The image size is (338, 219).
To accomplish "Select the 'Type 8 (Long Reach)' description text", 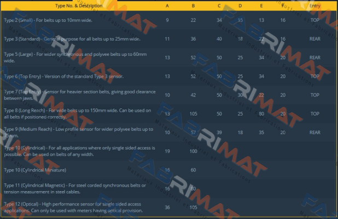I will point(77,114).
